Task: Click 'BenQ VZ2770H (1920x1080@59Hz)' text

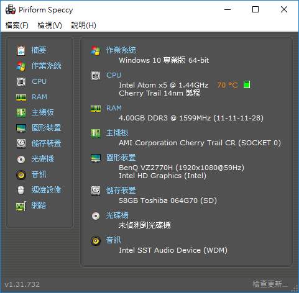Action: click(182, 168)
